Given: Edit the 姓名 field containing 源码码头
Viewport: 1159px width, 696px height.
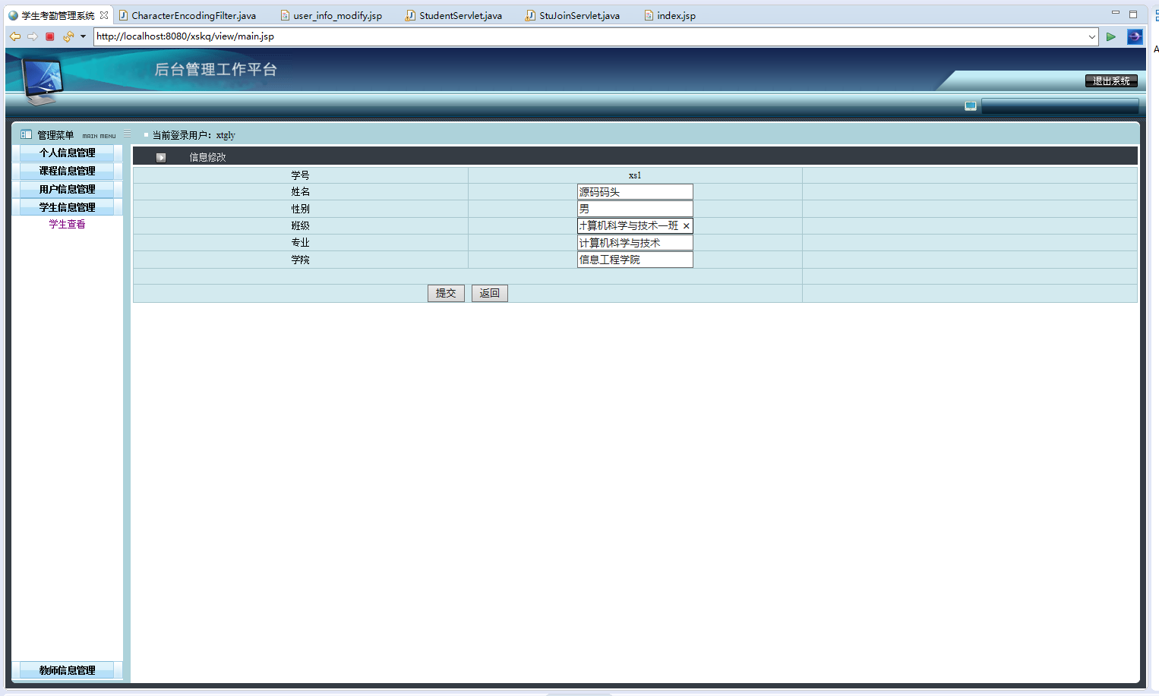Looking at the screenshot, I should click(x=635, y=192).
